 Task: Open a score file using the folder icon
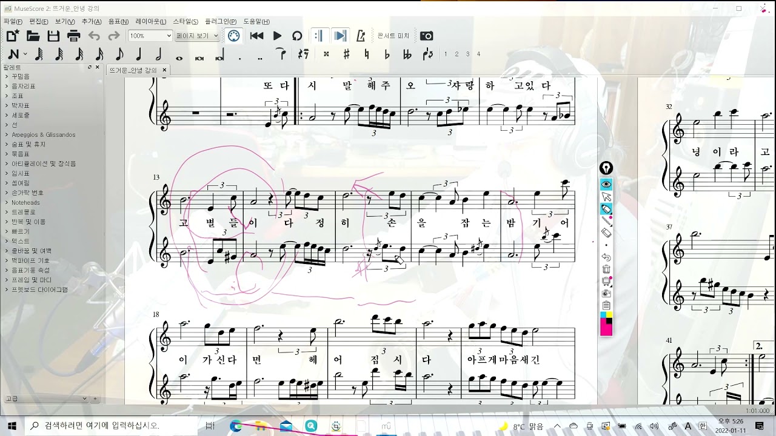pos(33,36)
